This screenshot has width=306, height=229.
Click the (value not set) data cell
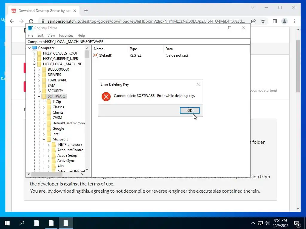coord(177,55)
